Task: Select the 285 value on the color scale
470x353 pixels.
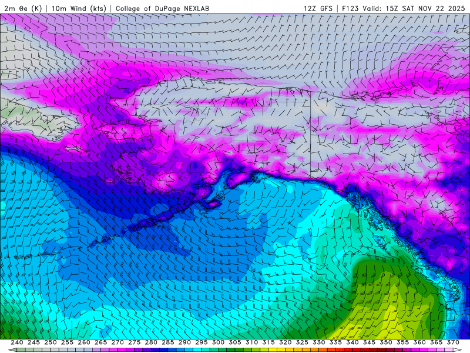Action: 168,342
